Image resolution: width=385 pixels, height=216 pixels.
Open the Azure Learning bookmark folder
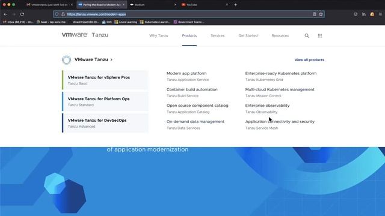tap(126, 22)
